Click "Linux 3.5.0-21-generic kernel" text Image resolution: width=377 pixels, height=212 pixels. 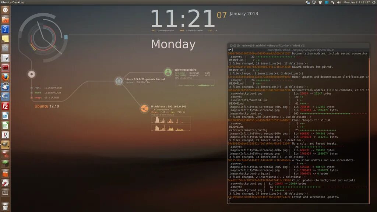coord(145,79)
